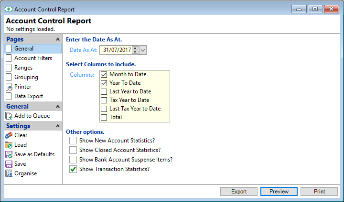Click the Clear settings eraser icon
The height and width of the screenshot is (202, 344).
[x=9, y=135]
